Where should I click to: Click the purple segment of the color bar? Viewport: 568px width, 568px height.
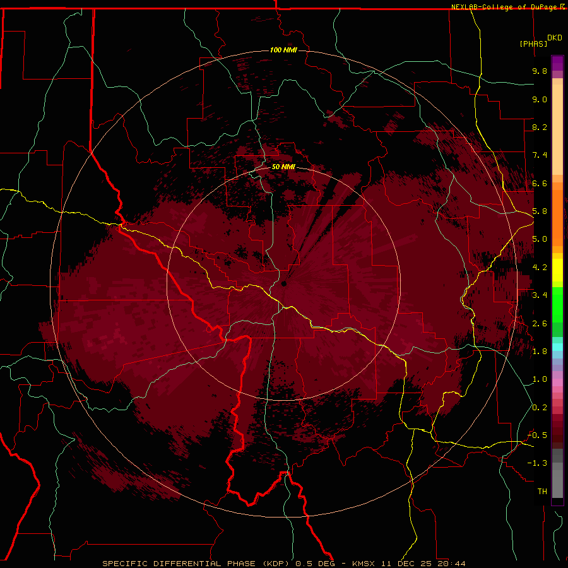click(557, 63)
